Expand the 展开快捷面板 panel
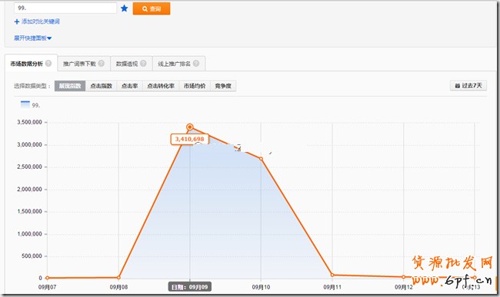The width and height of the screenshot is (500, 297). tap(32, 38)
